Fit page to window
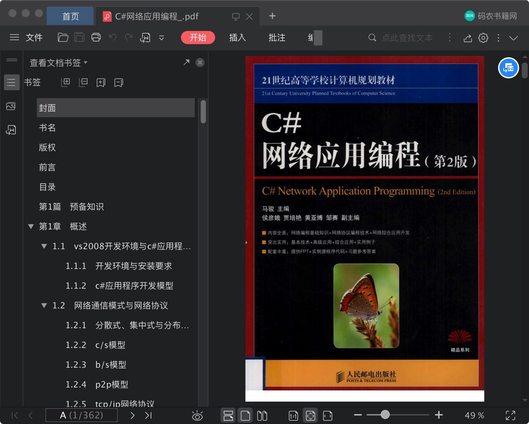 310,415
